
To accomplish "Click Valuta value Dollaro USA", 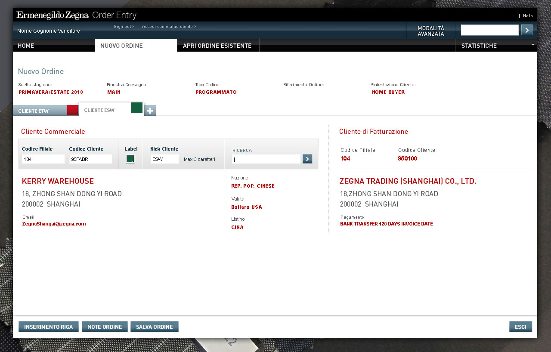I will [247, 207].
